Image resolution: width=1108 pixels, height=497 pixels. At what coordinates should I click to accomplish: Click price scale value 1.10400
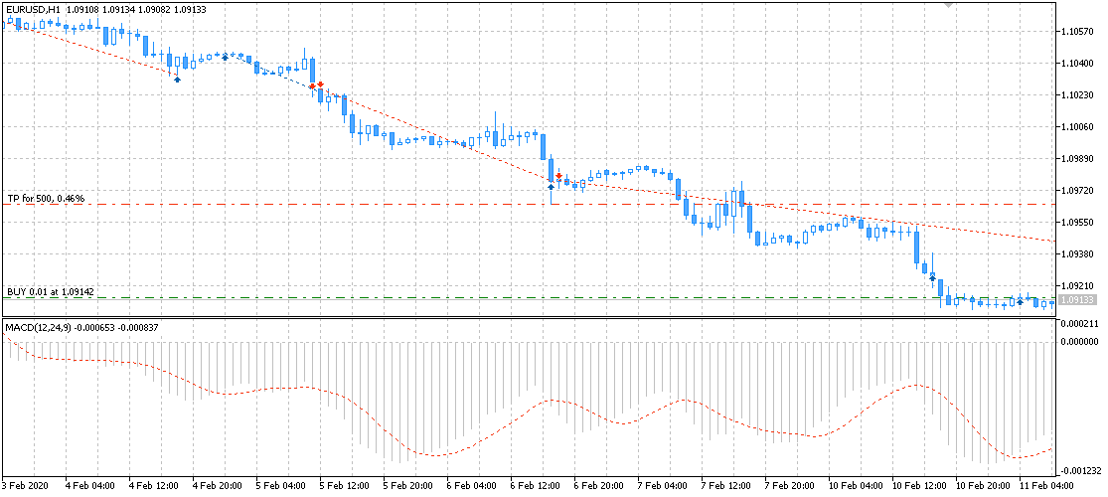[1077, 63]
